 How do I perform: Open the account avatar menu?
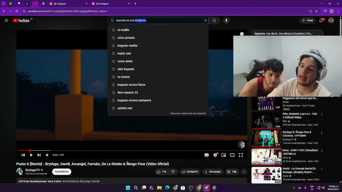pyautogui.click(x=331, y=21)
